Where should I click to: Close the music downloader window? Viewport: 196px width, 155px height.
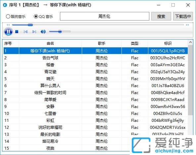tap(188, 5)
